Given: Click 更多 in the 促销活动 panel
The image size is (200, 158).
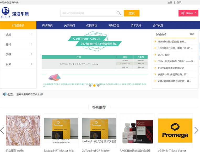Looking at the screenshot, I should tap(192, 34).
